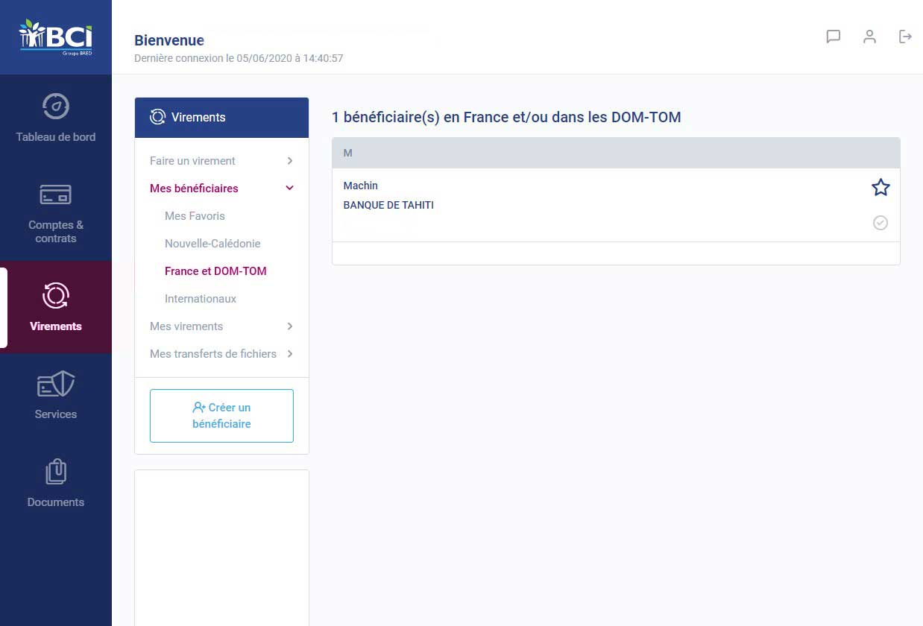Click the Créer un bénéficiaire button
The width and height of the screenshot is (923, 626).
(221, 416)
